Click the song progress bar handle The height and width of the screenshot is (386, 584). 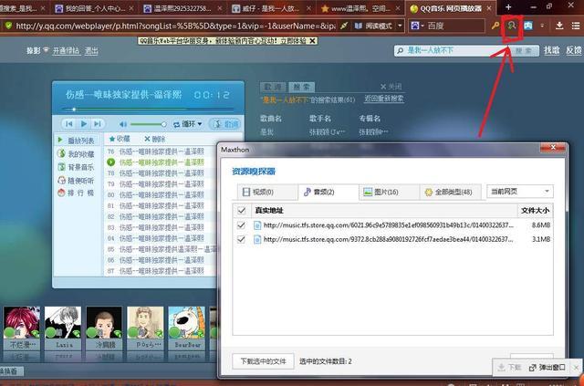[x=74, y=110]
